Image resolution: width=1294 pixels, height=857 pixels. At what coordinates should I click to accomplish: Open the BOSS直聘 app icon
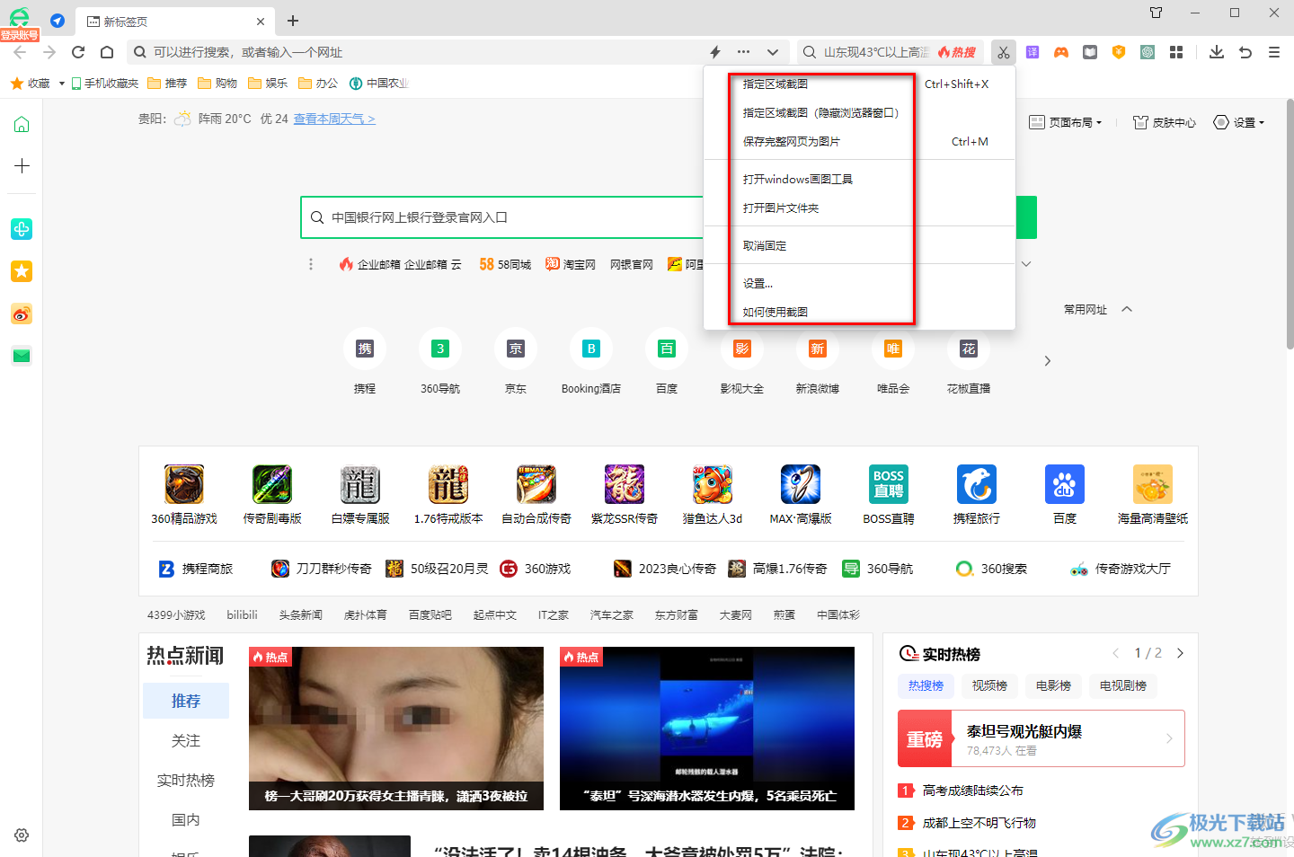pyautogui.click(x=889, y=484)
